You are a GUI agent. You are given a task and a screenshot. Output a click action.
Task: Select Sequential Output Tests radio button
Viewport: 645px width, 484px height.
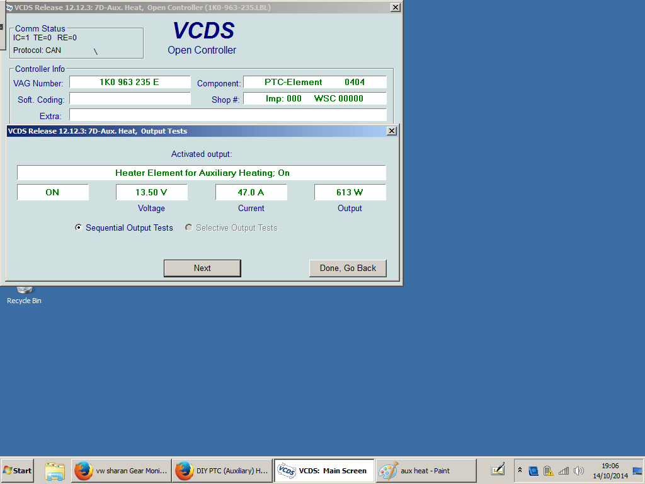[x=79, y=228]
